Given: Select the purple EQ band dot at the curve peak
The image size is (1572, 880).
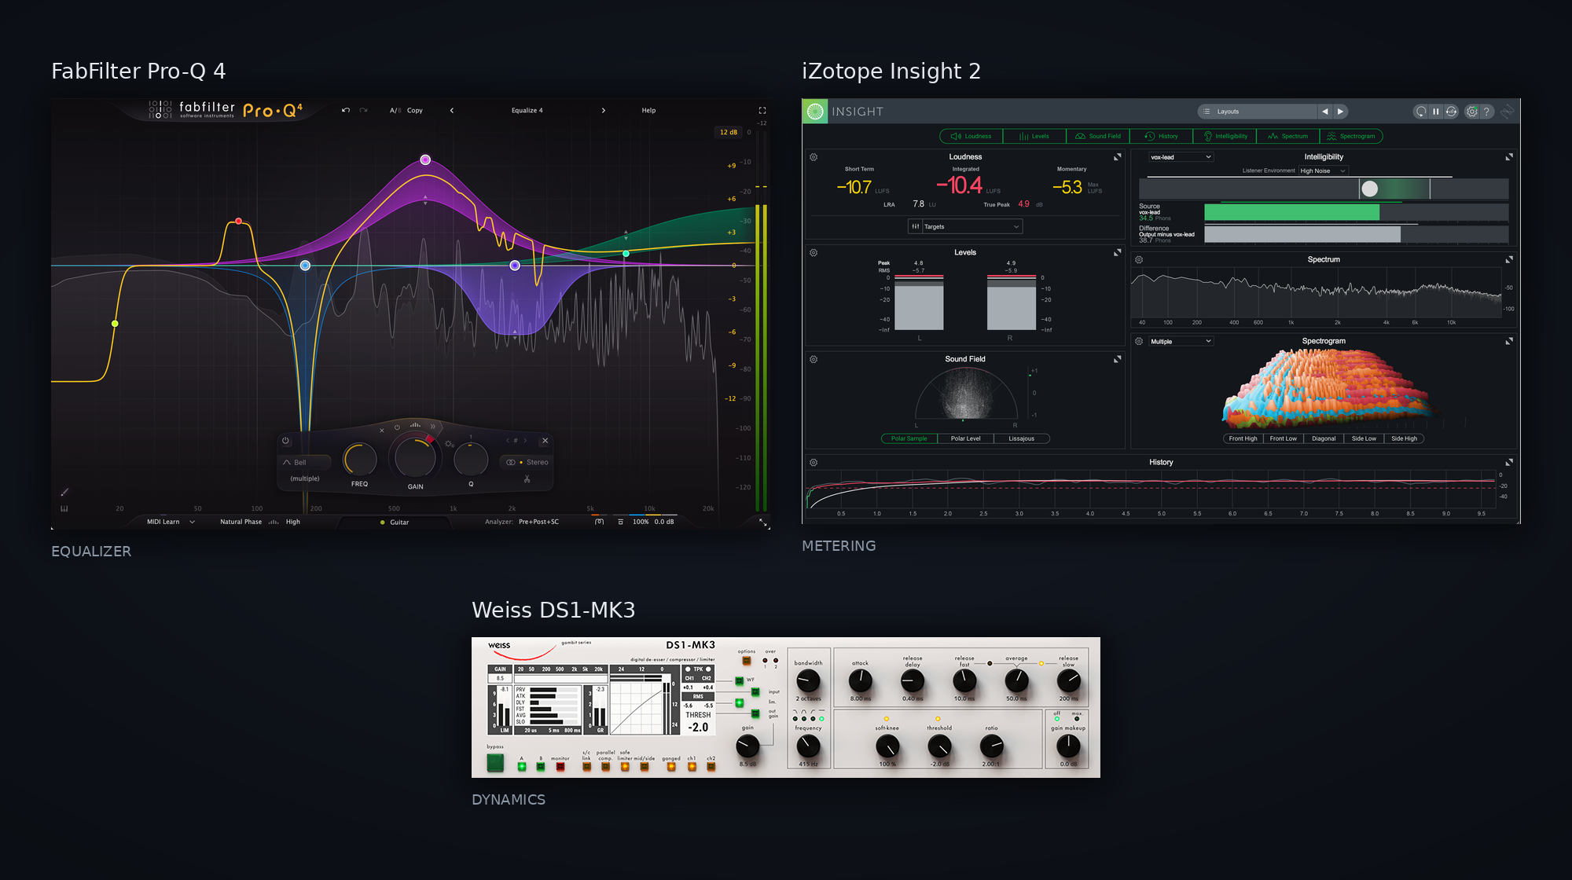Looking at the screenshot, I should tap(425, 159).
